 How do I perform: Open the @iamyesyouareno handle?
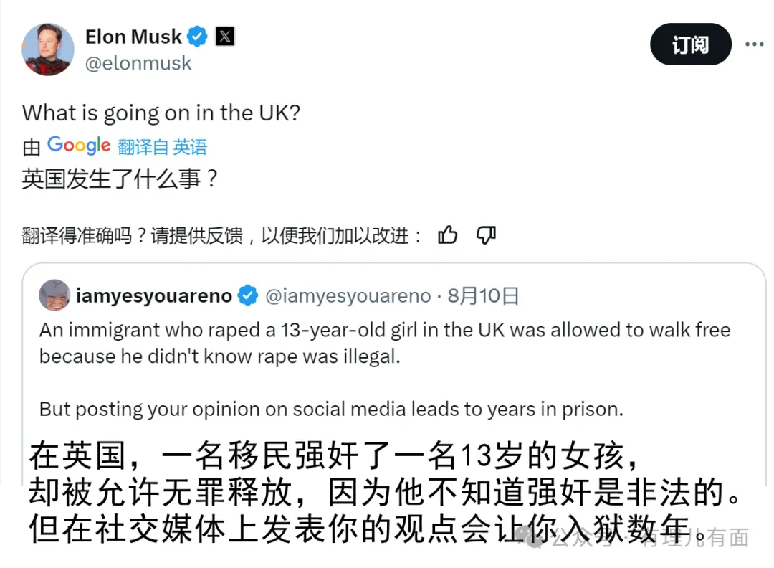pos(348,295)
